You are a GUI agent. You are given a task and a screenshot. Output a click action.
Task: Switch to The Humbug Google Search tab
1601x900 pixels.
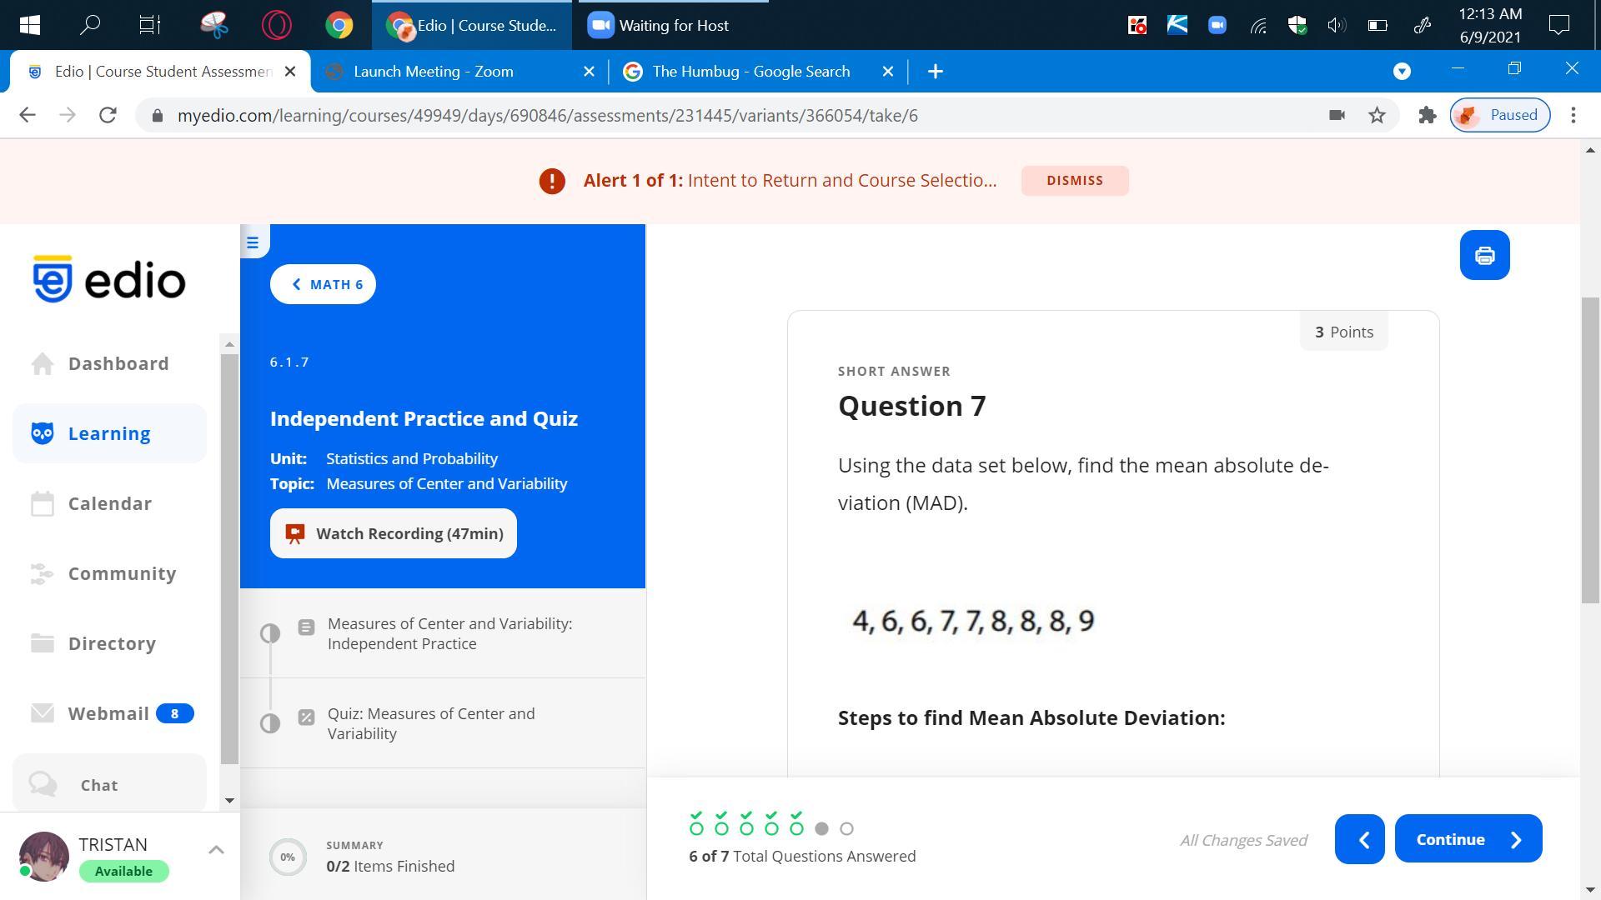(750, 72)
